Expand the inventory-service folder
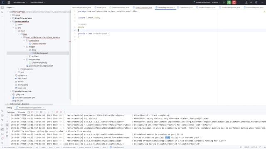 [11, 18]
